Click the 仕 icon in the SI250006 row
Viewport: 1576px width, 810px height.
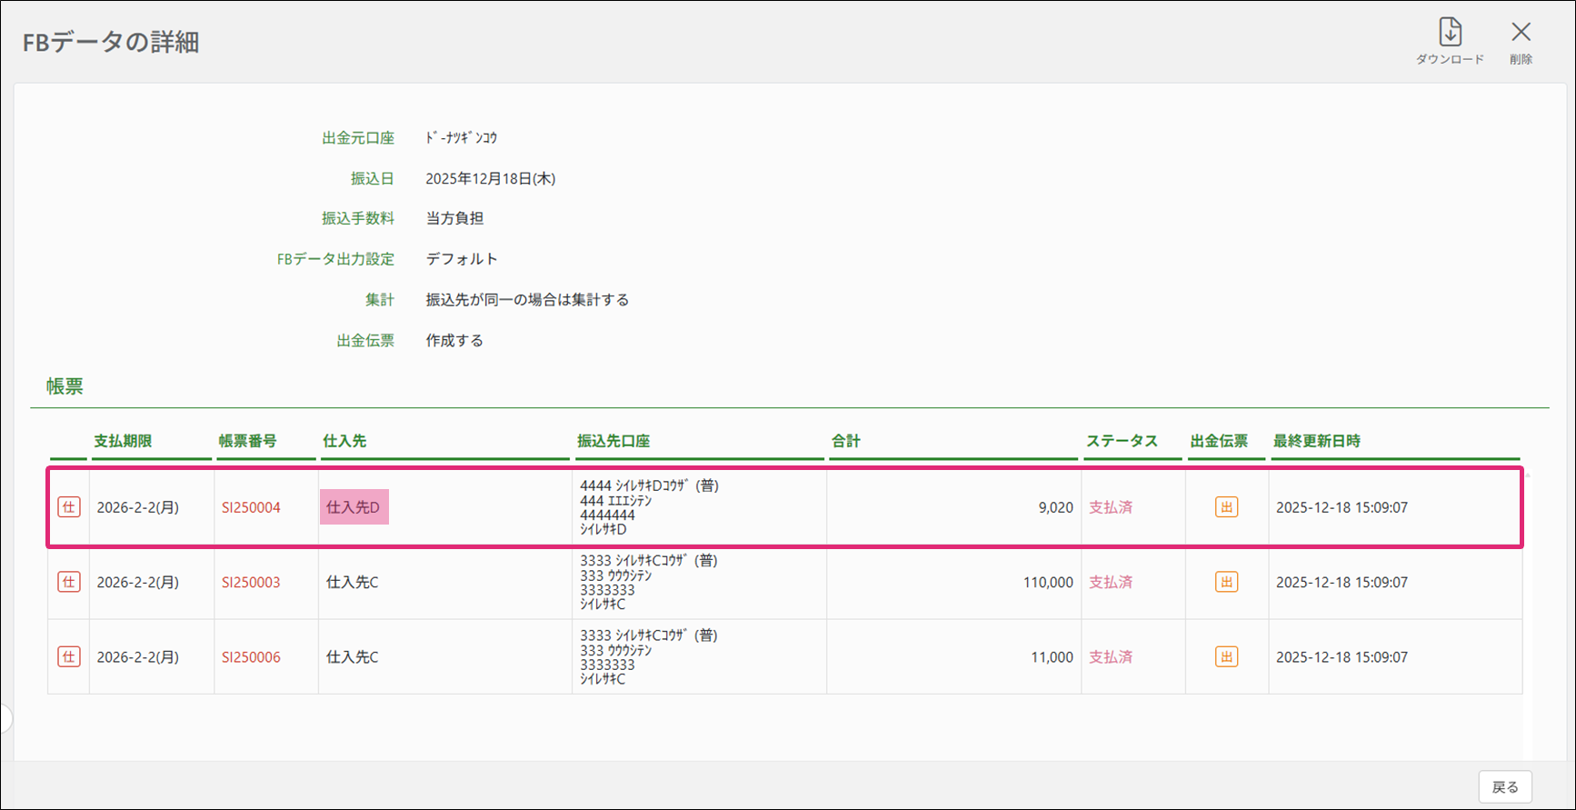click(x=69, y=656)
